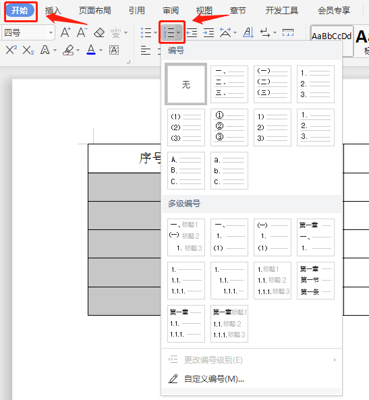Open the 视图 tab
This screenshot has height=400, width=369.
204,11
